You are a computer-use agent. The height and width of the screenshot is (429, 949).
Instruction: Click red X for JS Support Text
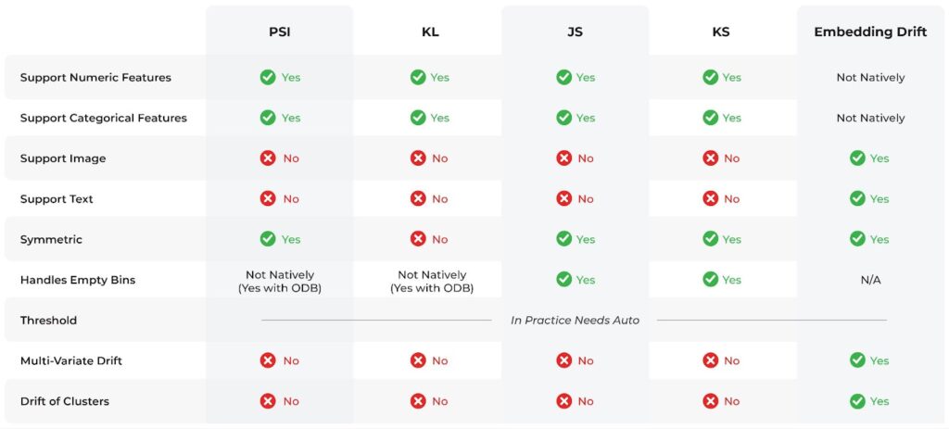(x=563, y=199)
